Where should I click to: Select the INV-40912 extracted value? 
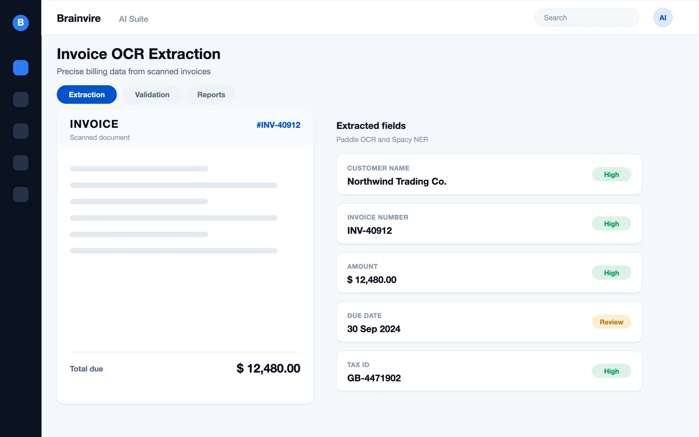click(369, 231)
